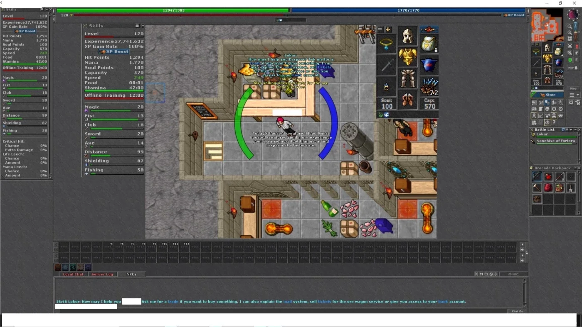Click the blue shield slot in sidebar inventory
The height and width of the screenshot is (327, 582).
(558, 63)
